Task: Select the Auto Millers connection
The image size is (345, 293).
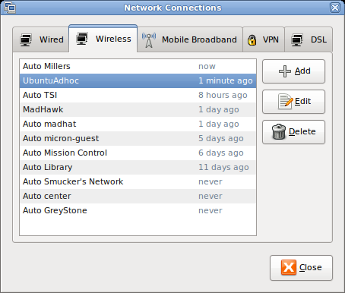Action: (x=138, y=67)
